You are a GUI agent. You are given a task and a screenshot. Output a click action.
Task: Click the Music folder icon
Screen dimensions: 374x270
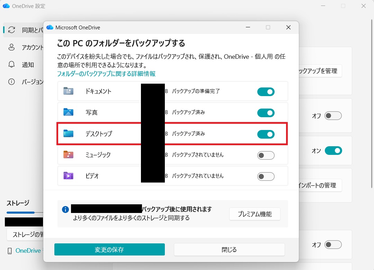click(x=68, y=155)
